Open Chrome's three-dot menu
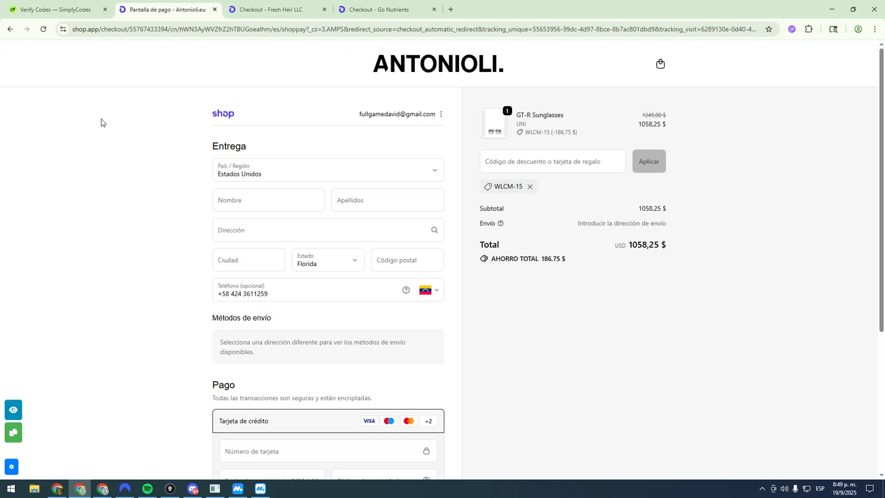This screenshot has width=885, height=498. (x=875, y=29)
